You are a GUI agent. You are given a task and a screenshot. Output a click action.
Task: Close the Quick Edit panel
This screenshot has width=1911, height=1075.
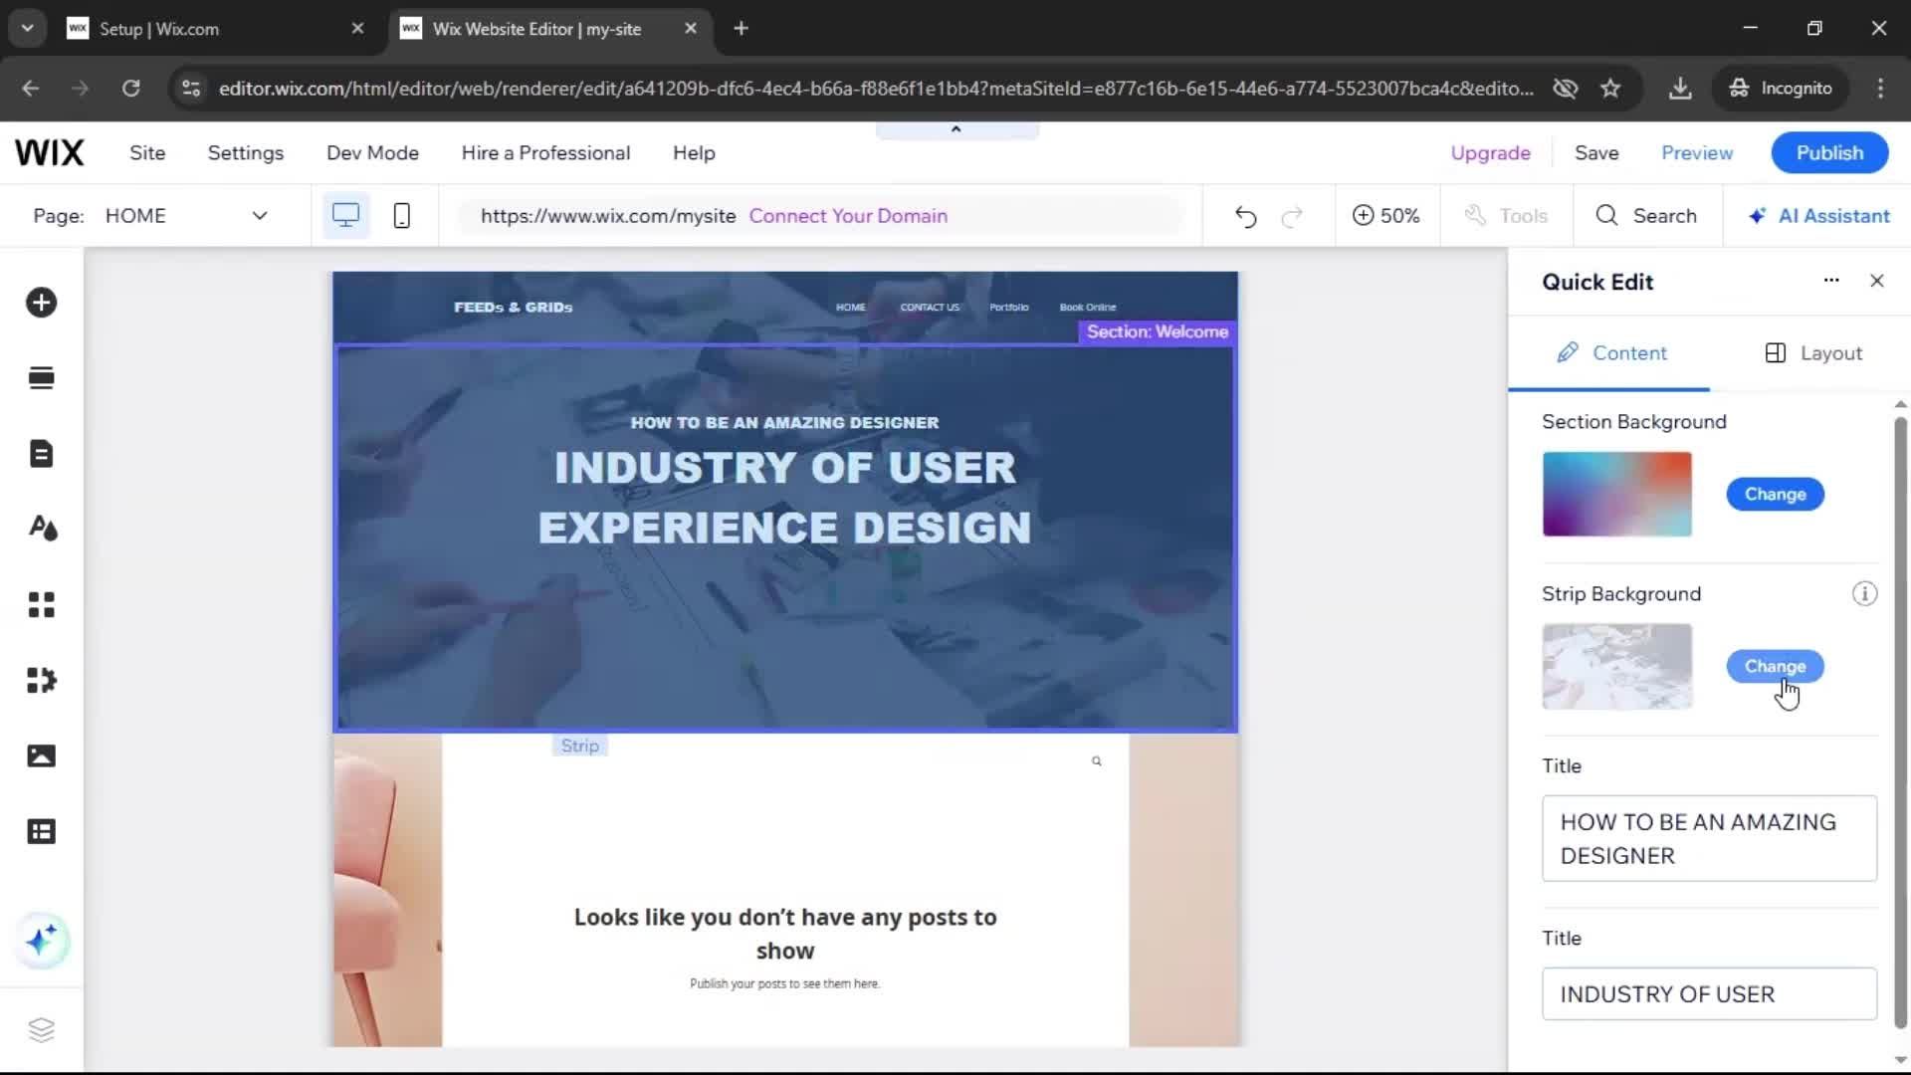point(1877,281)
